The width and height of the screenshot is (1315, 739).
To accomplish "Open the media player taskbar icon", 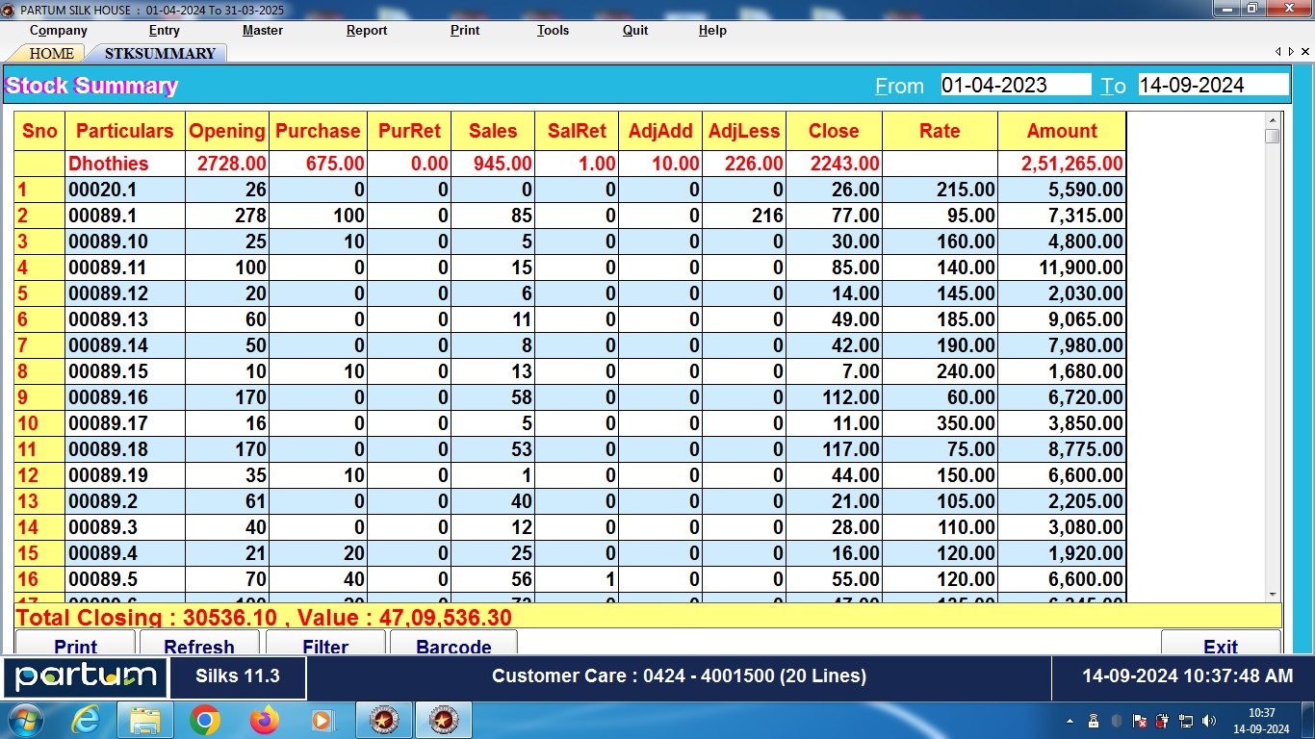I will 322,720.
